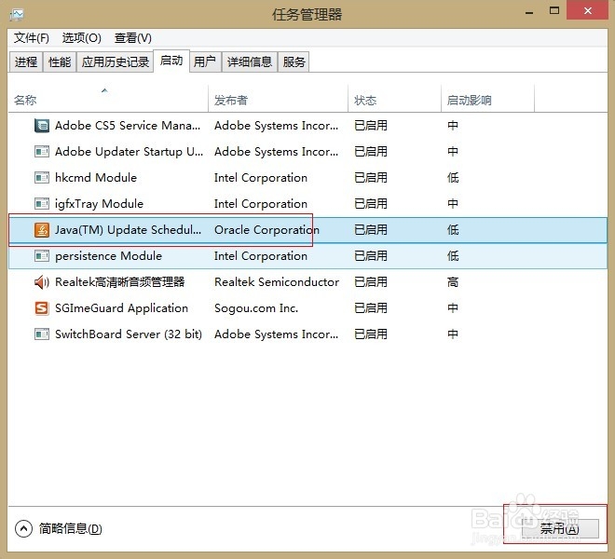Open the 选项(O) menu

[x=82, y=38]
